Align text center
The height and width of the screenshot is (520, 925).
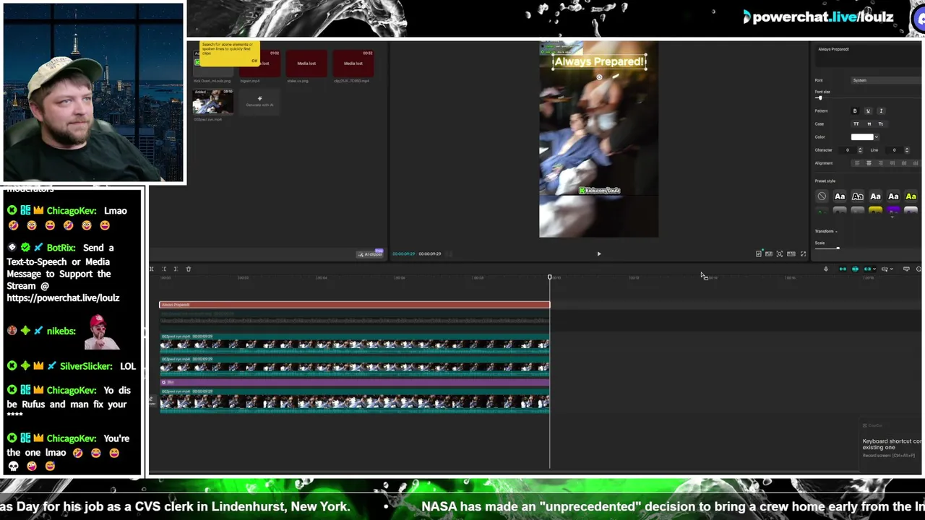pos(869,163)
